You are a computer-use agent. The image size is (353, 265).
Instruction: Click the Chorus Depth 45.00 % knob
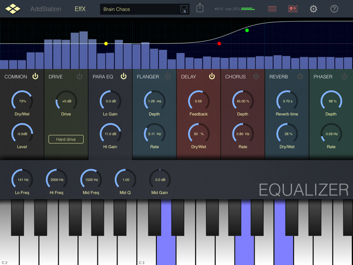pyautogui.click(x=243, y=101)
